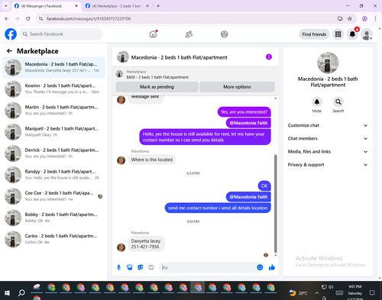Open the Menu grid icon
This screenshot has height=300, width=382.
click(338, 34)
